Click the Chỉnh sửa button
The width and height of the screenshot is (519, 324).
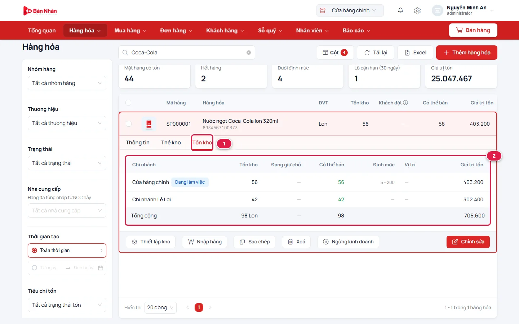point(468,242)
